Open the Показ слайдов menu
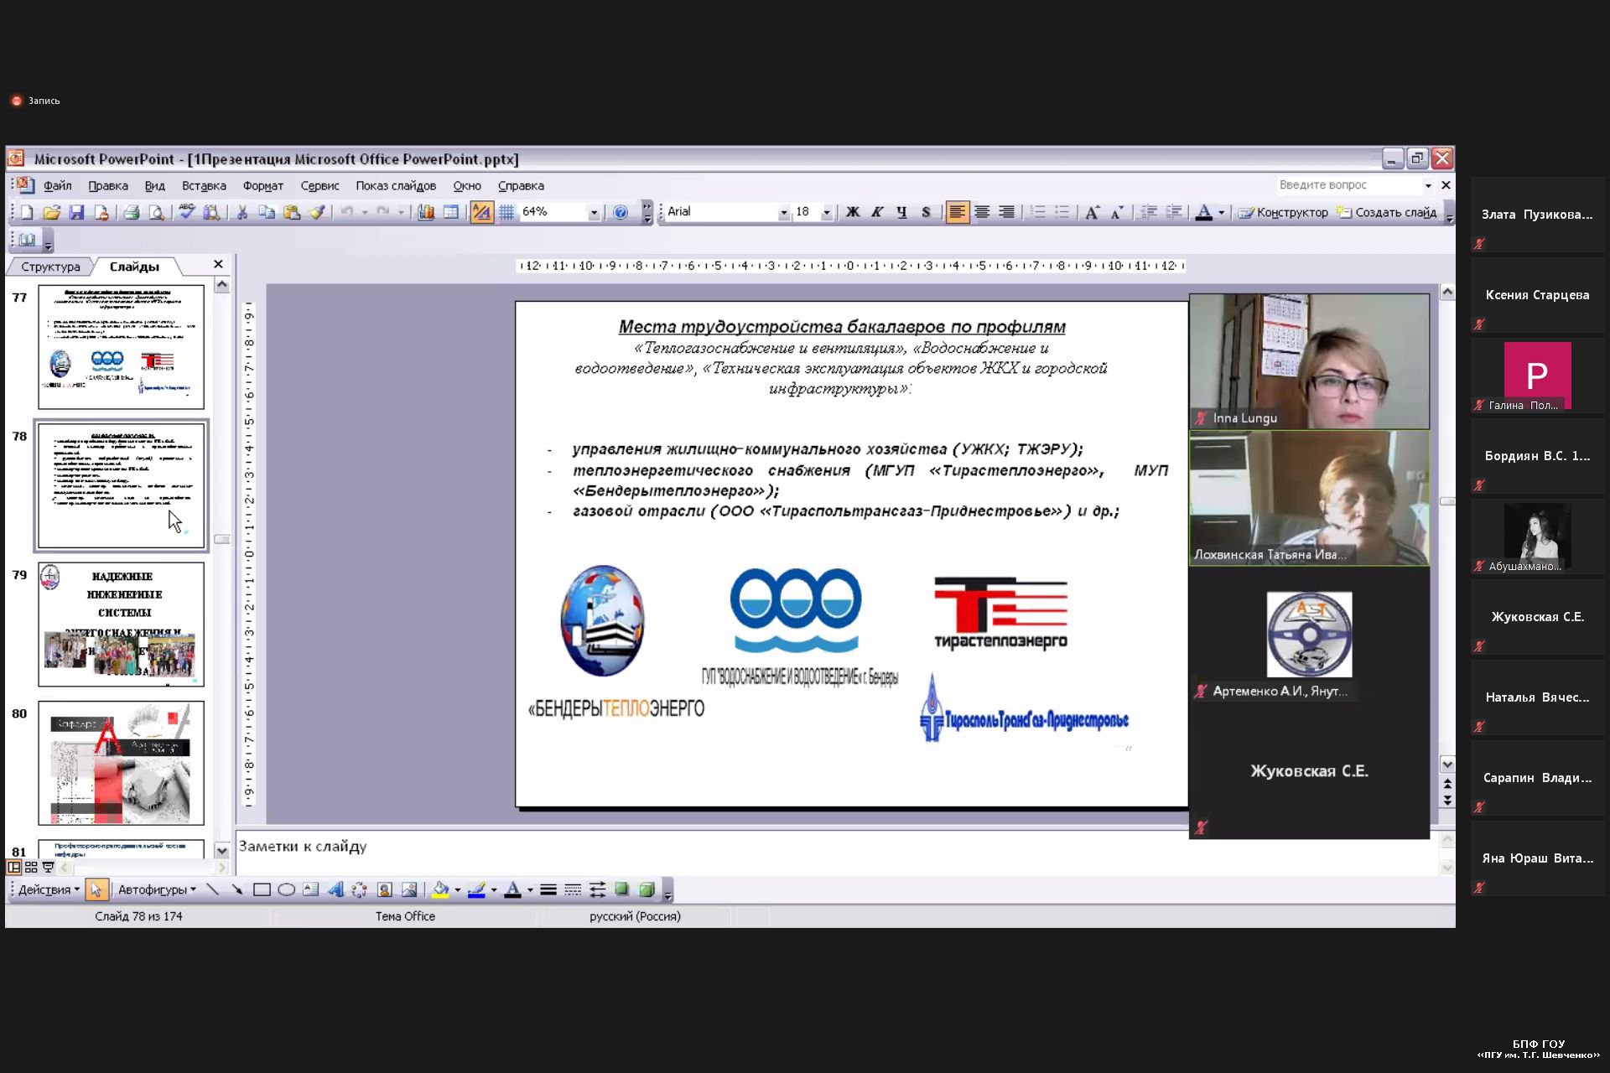This screenshot has width=1610, height=1073. 396,186
